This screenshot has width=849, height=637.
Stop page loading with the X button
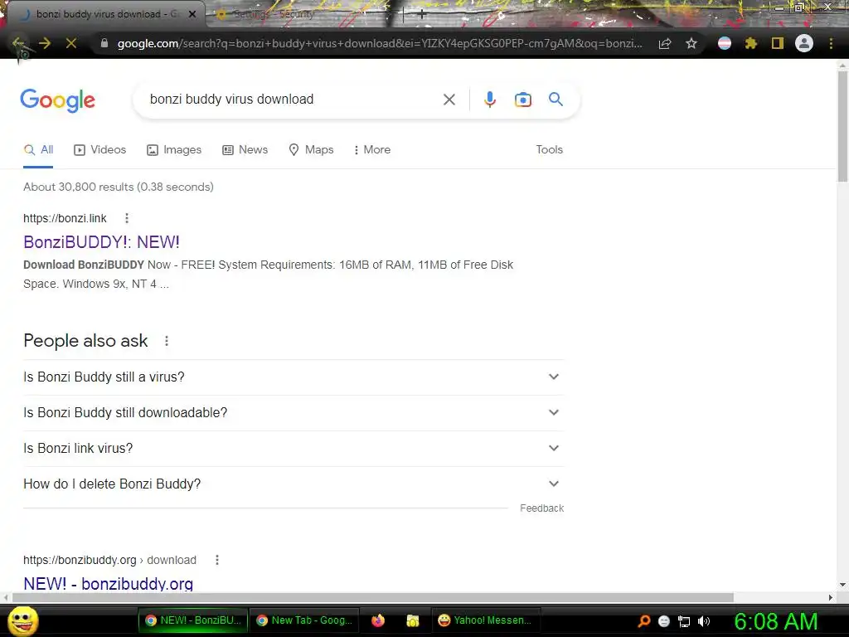(71, 43)
